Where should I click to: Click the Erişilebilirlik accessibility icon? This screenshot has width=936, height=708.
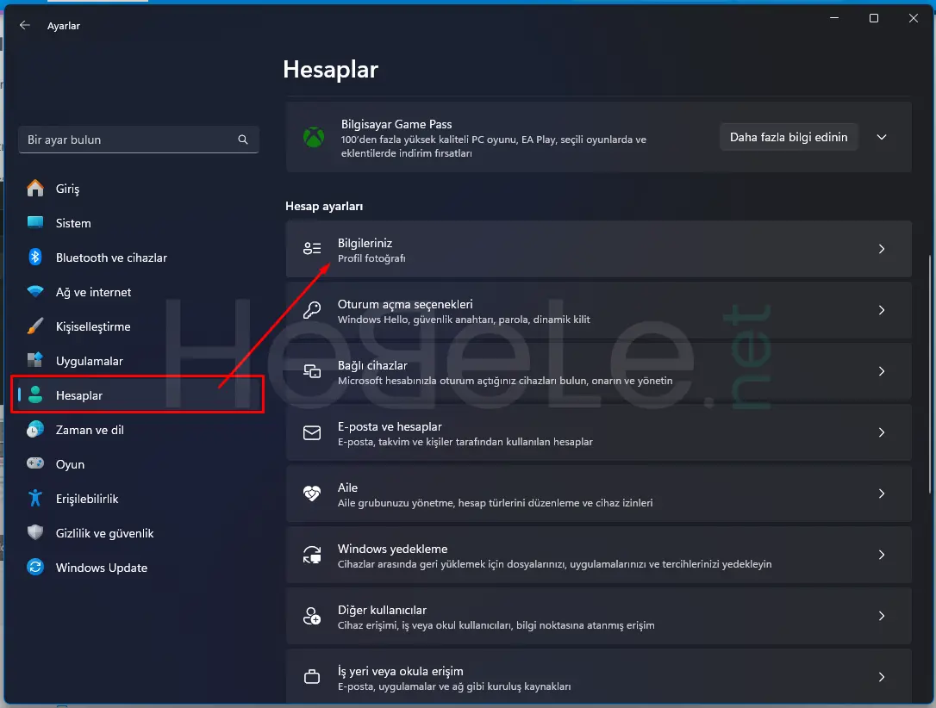pyautogui.click(x=35, y=498)
